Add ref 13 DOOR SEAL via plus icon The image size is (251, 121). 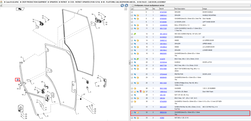(132, 37)
